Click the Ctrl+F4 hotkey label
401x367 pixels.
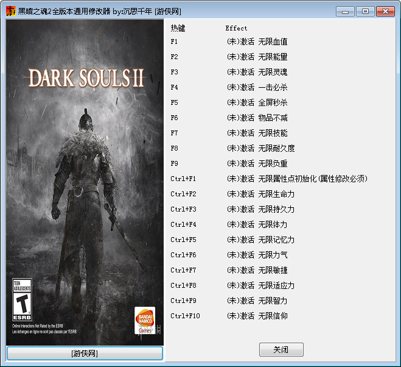(183, 224)
